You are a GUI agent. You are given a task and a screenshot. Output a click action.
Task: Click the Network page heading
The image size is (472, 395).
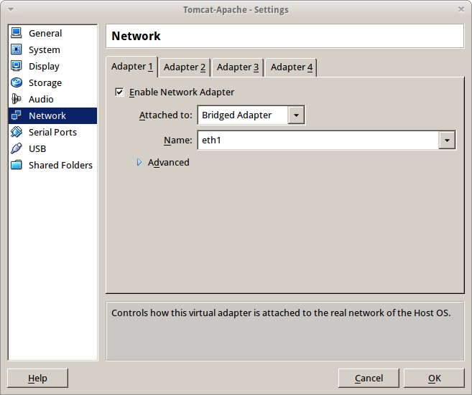(136, 36)
